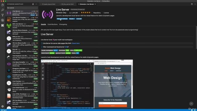The width and height of the screenshot is (197, 111).
Task: Click the Reload button on Live Server list item
Action: (x=33, y=15)
